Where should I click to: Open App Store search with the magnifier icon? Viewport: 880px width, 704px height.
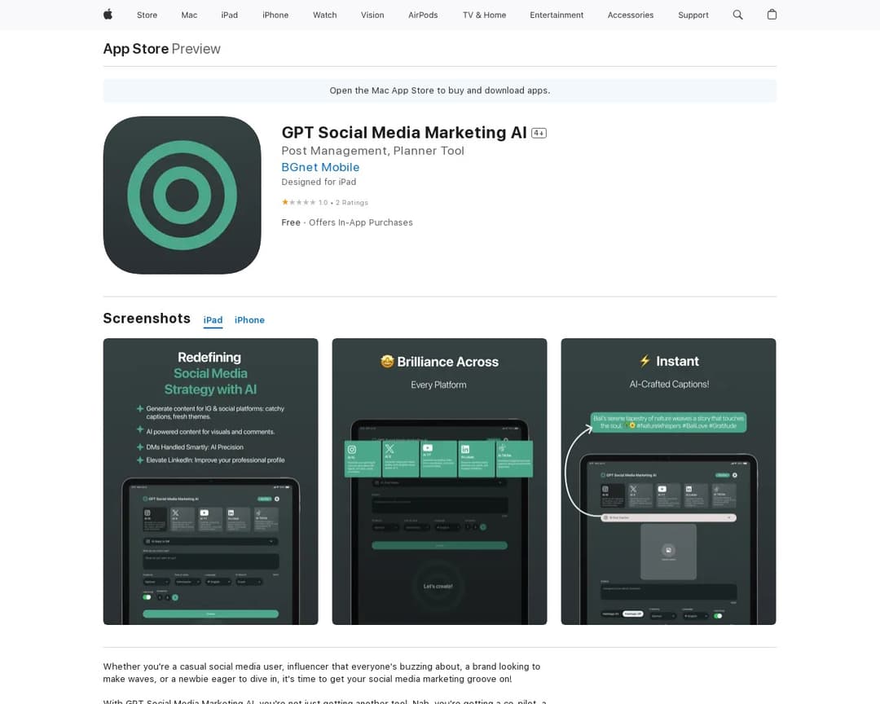(x=737, y=15)
